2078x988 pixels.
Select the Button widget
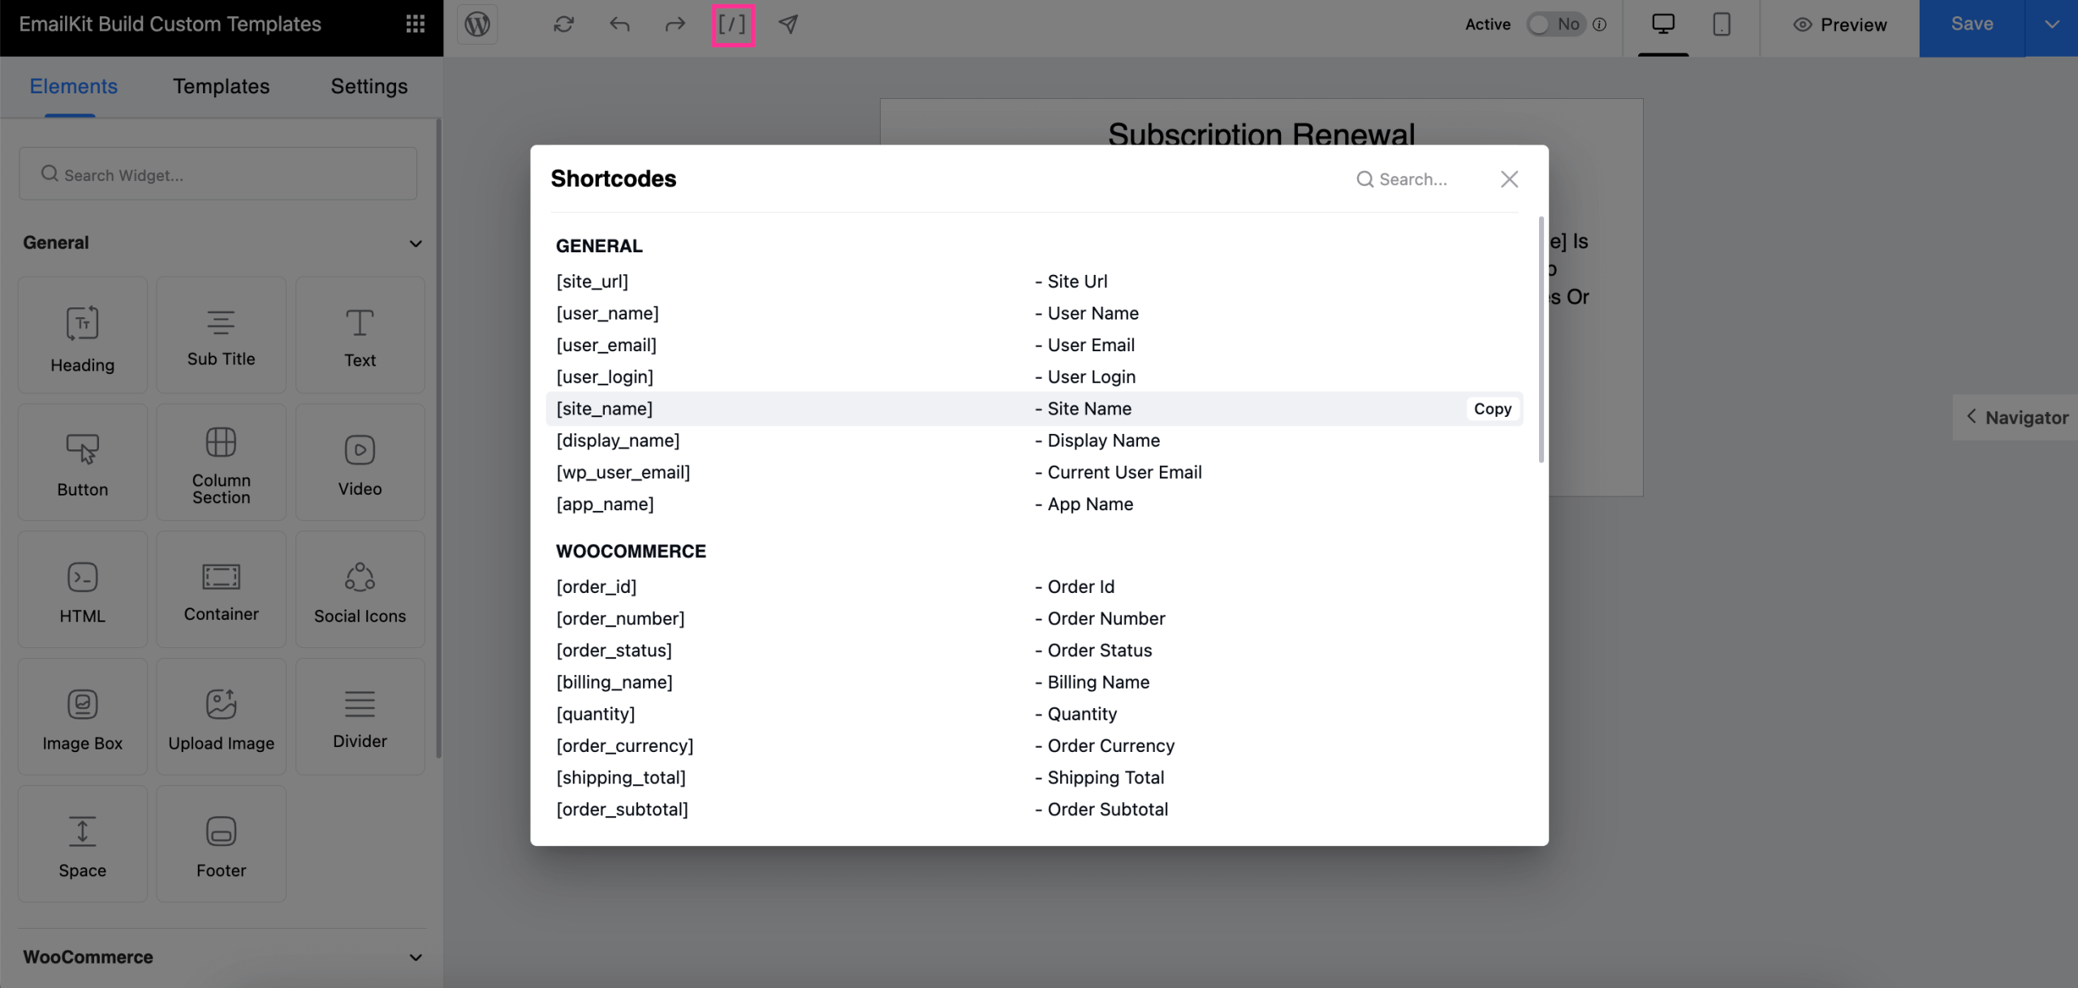click(83, 462)
